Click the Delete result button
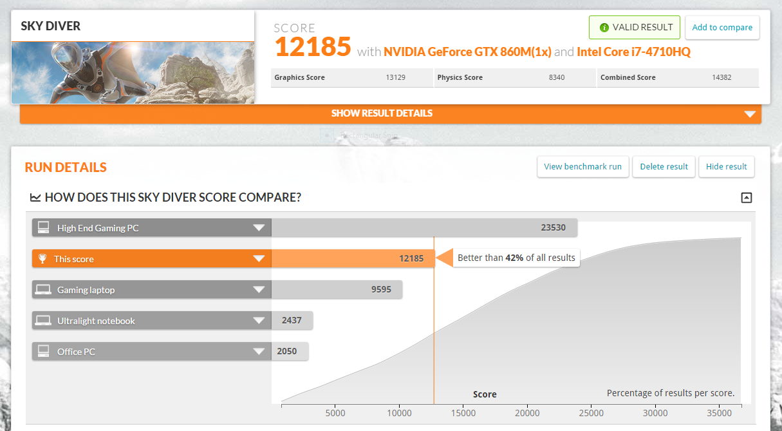Screen dimensions: 782x431 [664, 166]
